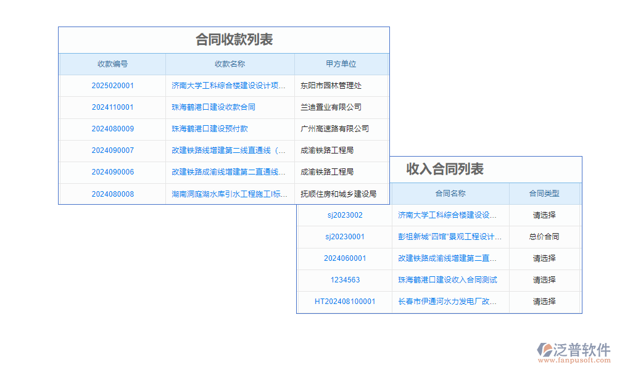Image resolution: width=617 pixels, height=370 pixels.
Task: Click contract number sj20230001
Action: coord(344,237)
